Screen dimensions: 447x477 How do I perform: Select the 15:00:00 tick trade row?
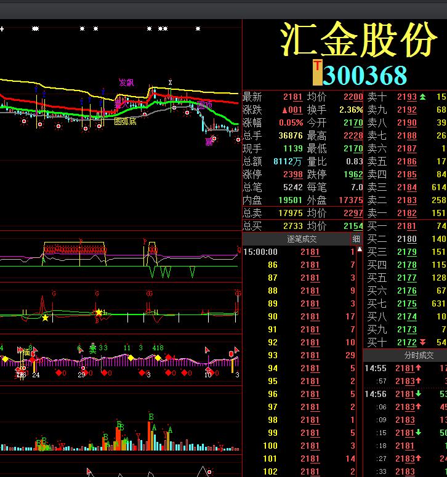299,252
